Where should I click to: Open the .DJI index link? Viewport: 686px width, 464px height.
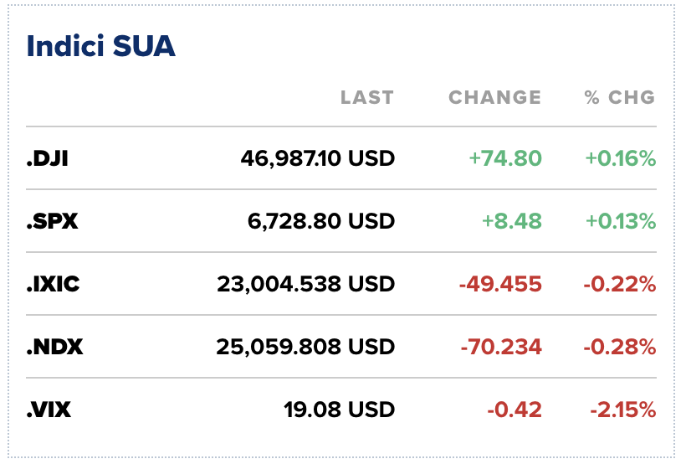click(47, 157)
